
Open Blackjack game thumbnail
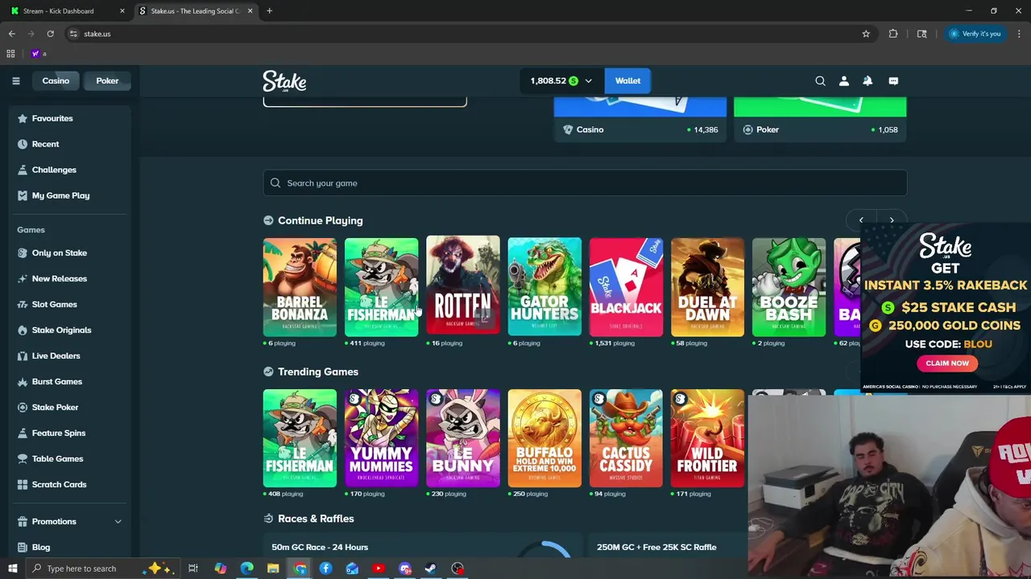click(x=626, y=287)
